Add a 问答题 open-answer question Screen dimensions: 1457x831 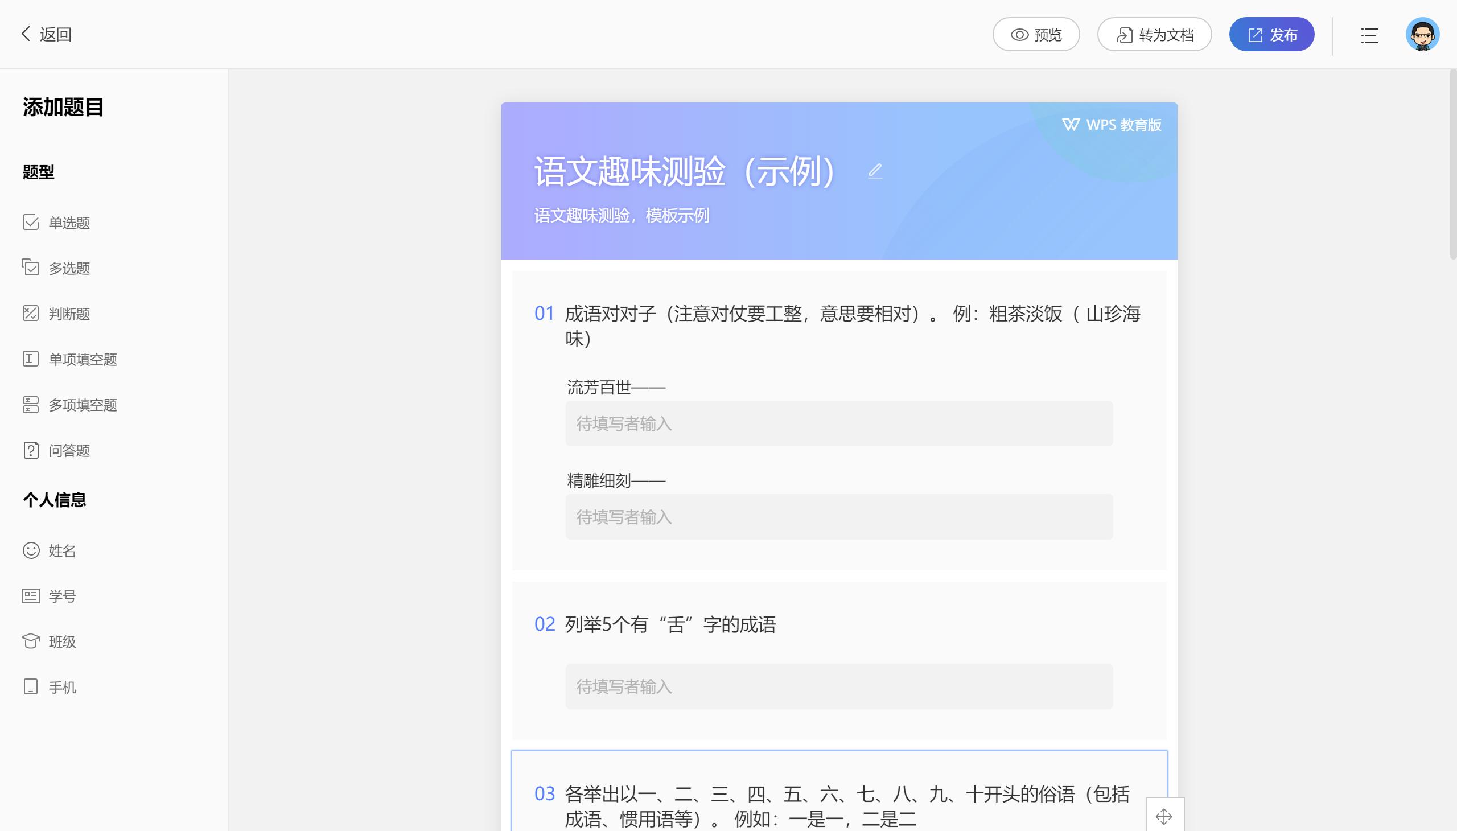point(68,450)
